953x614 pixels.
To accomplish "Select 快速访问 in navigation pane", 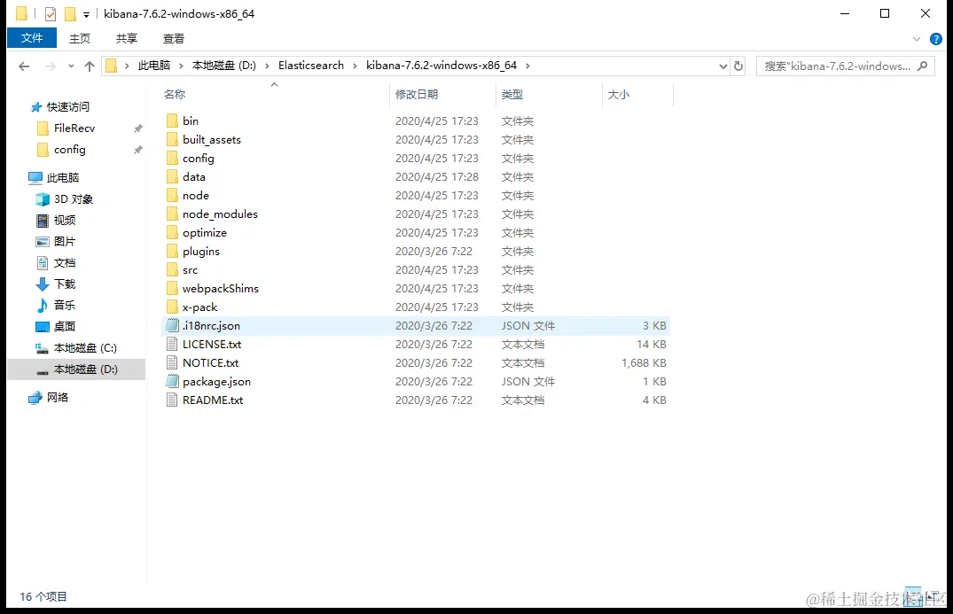I will point(60,107).
